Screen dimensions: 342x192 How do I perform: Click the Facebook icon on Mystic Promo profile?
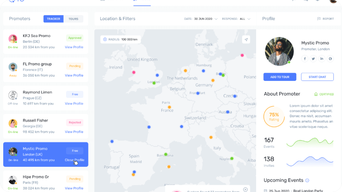click(305, 59)
